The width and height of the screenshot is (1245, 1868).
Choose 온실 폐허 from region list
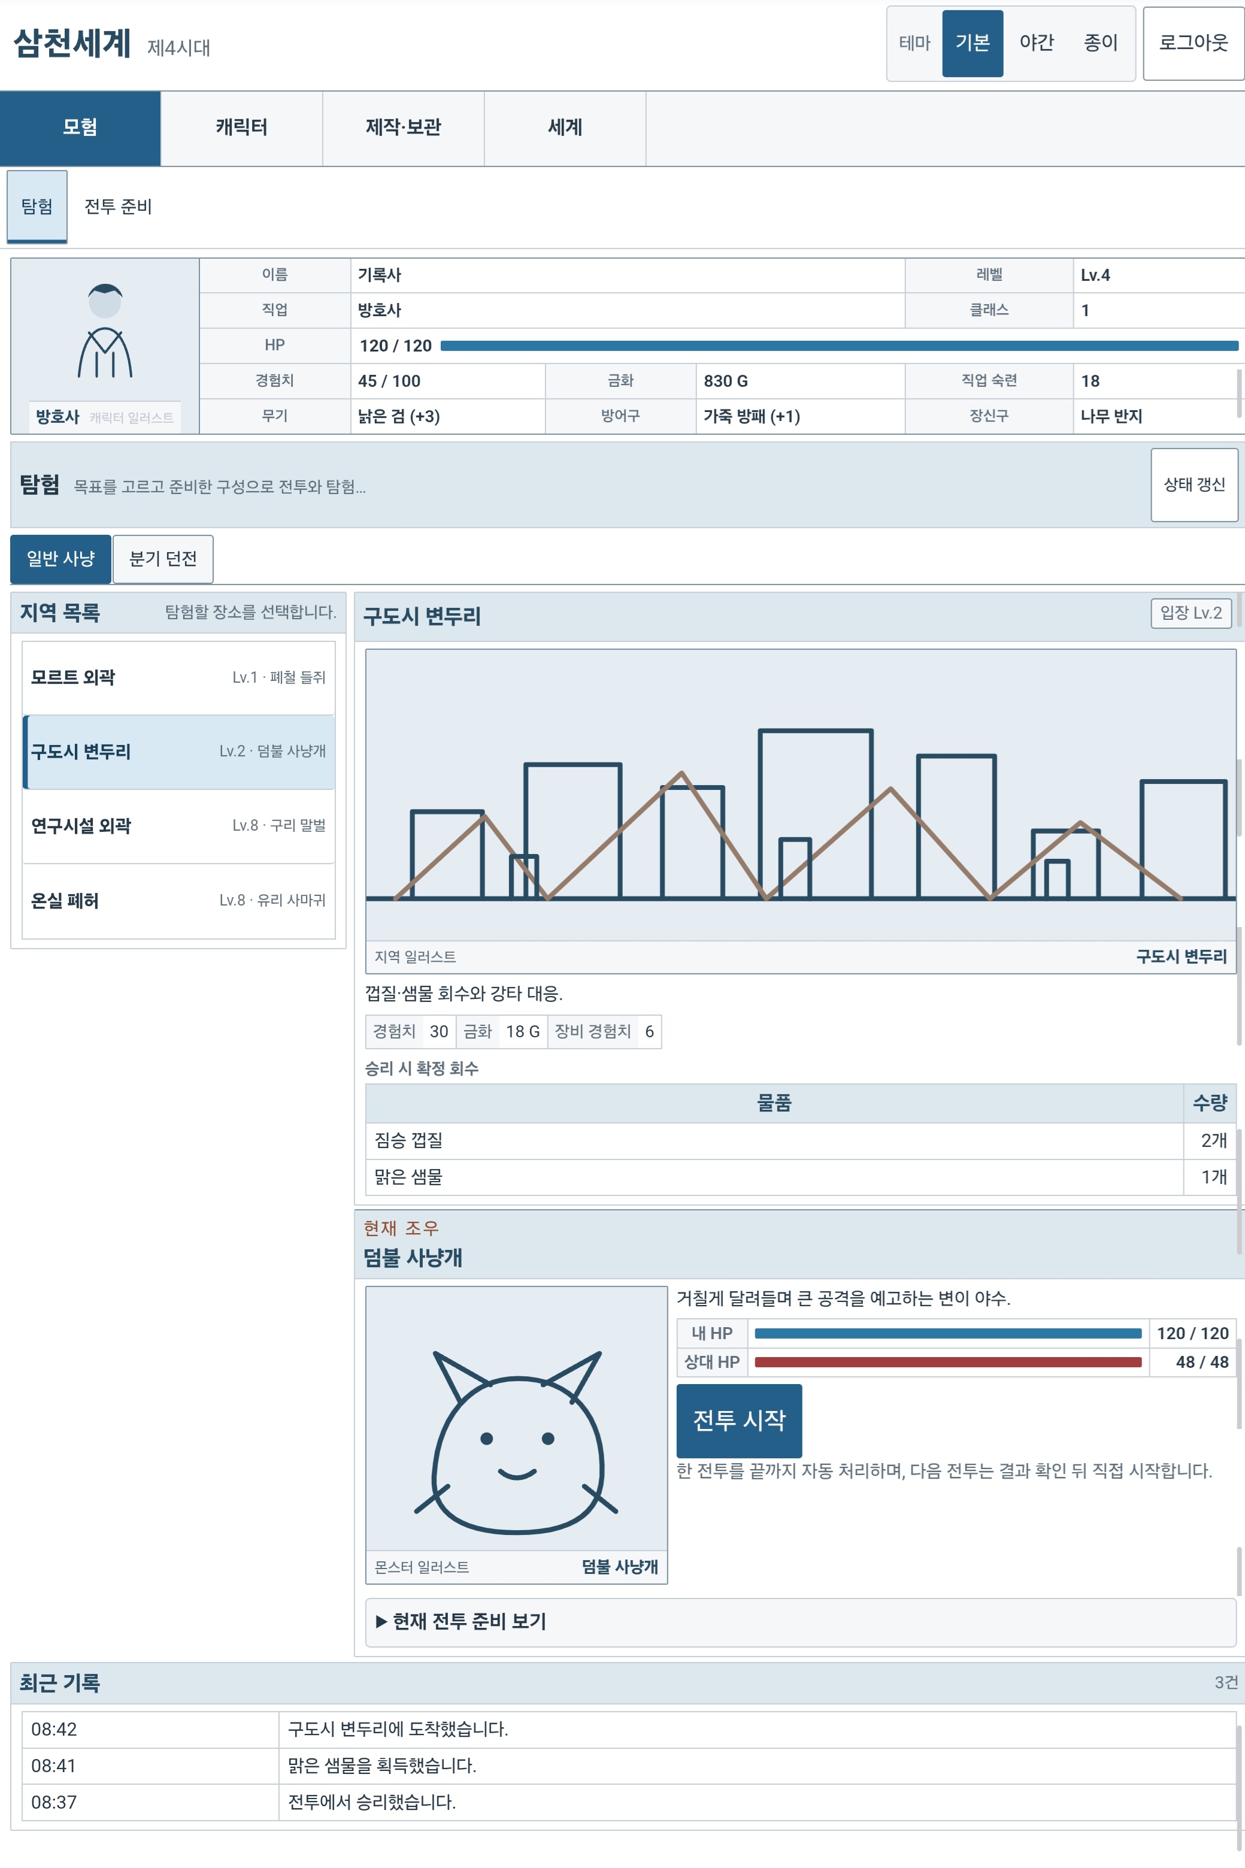[178, 900]
